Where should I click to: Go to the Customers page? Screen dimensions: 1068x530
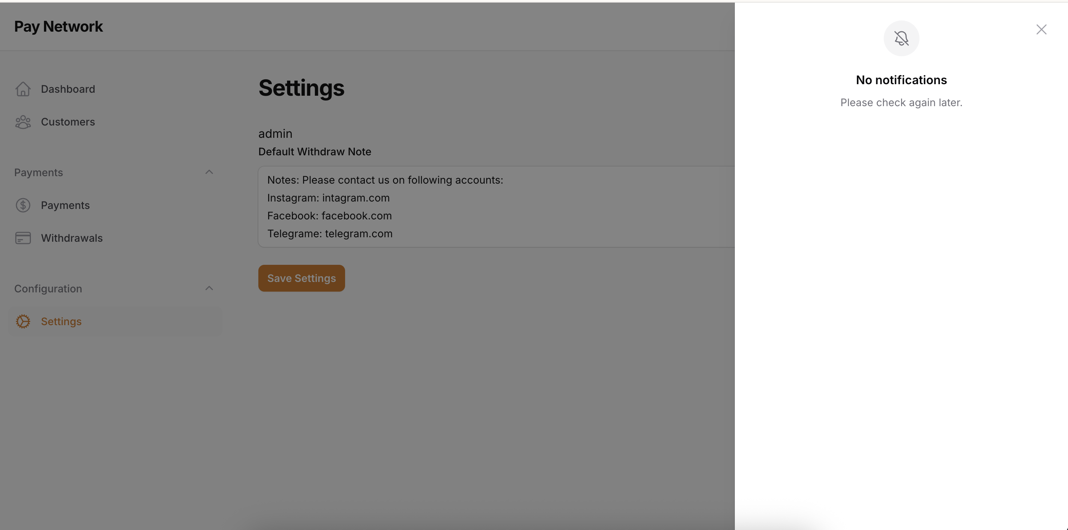tap(68, 122)
